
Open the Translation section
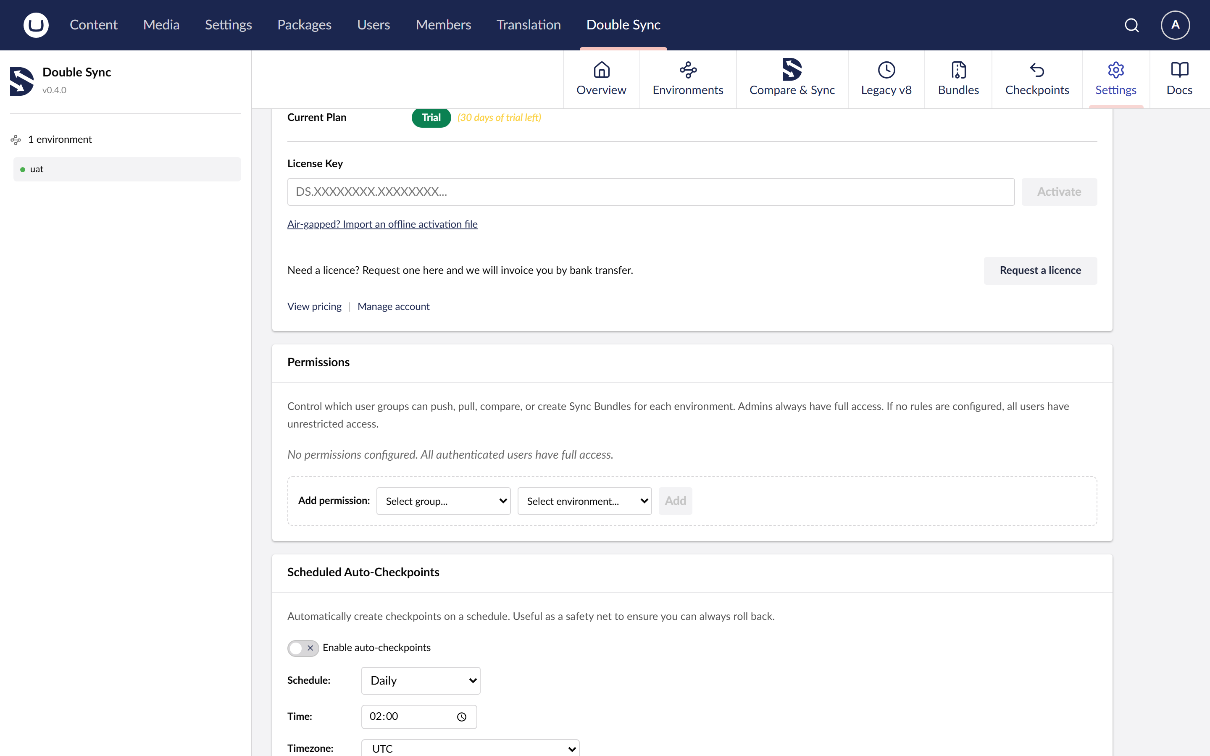(x=529, y=25)
